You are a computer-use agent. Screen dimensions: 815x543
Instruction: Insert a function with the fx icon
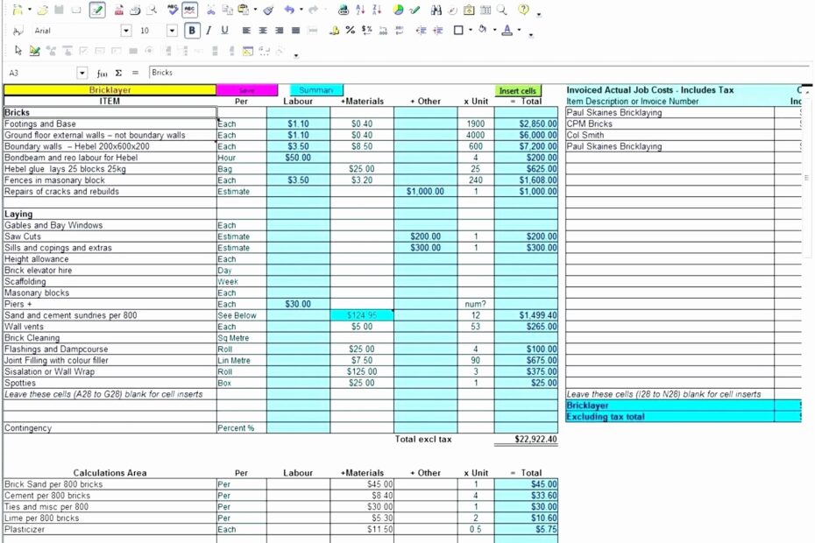point(102,73)
